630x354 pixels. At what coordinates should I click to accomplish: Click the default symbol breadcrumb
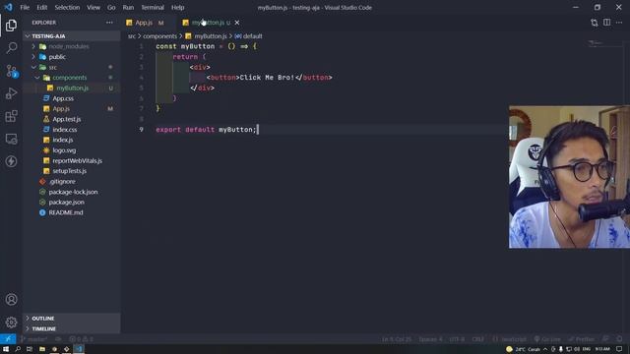click(x=249, y=36)
